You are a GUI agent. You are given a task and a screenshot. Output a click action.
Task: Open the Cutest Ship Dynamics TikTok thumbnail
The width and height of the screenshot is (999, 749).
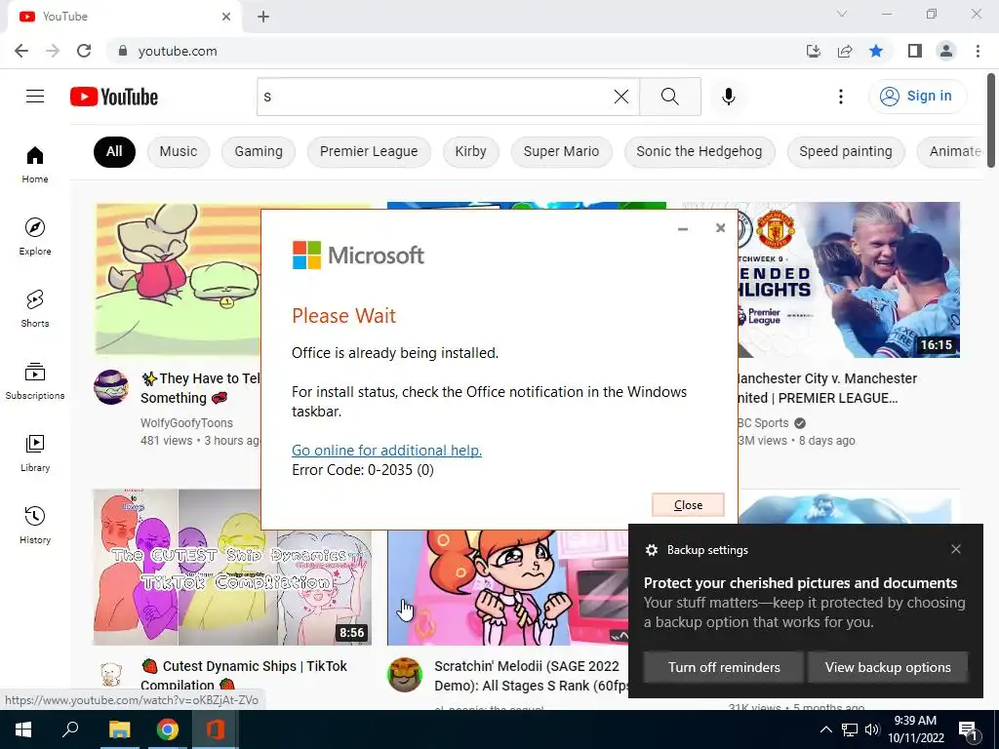pyautogui.click(x=232, y=568)
